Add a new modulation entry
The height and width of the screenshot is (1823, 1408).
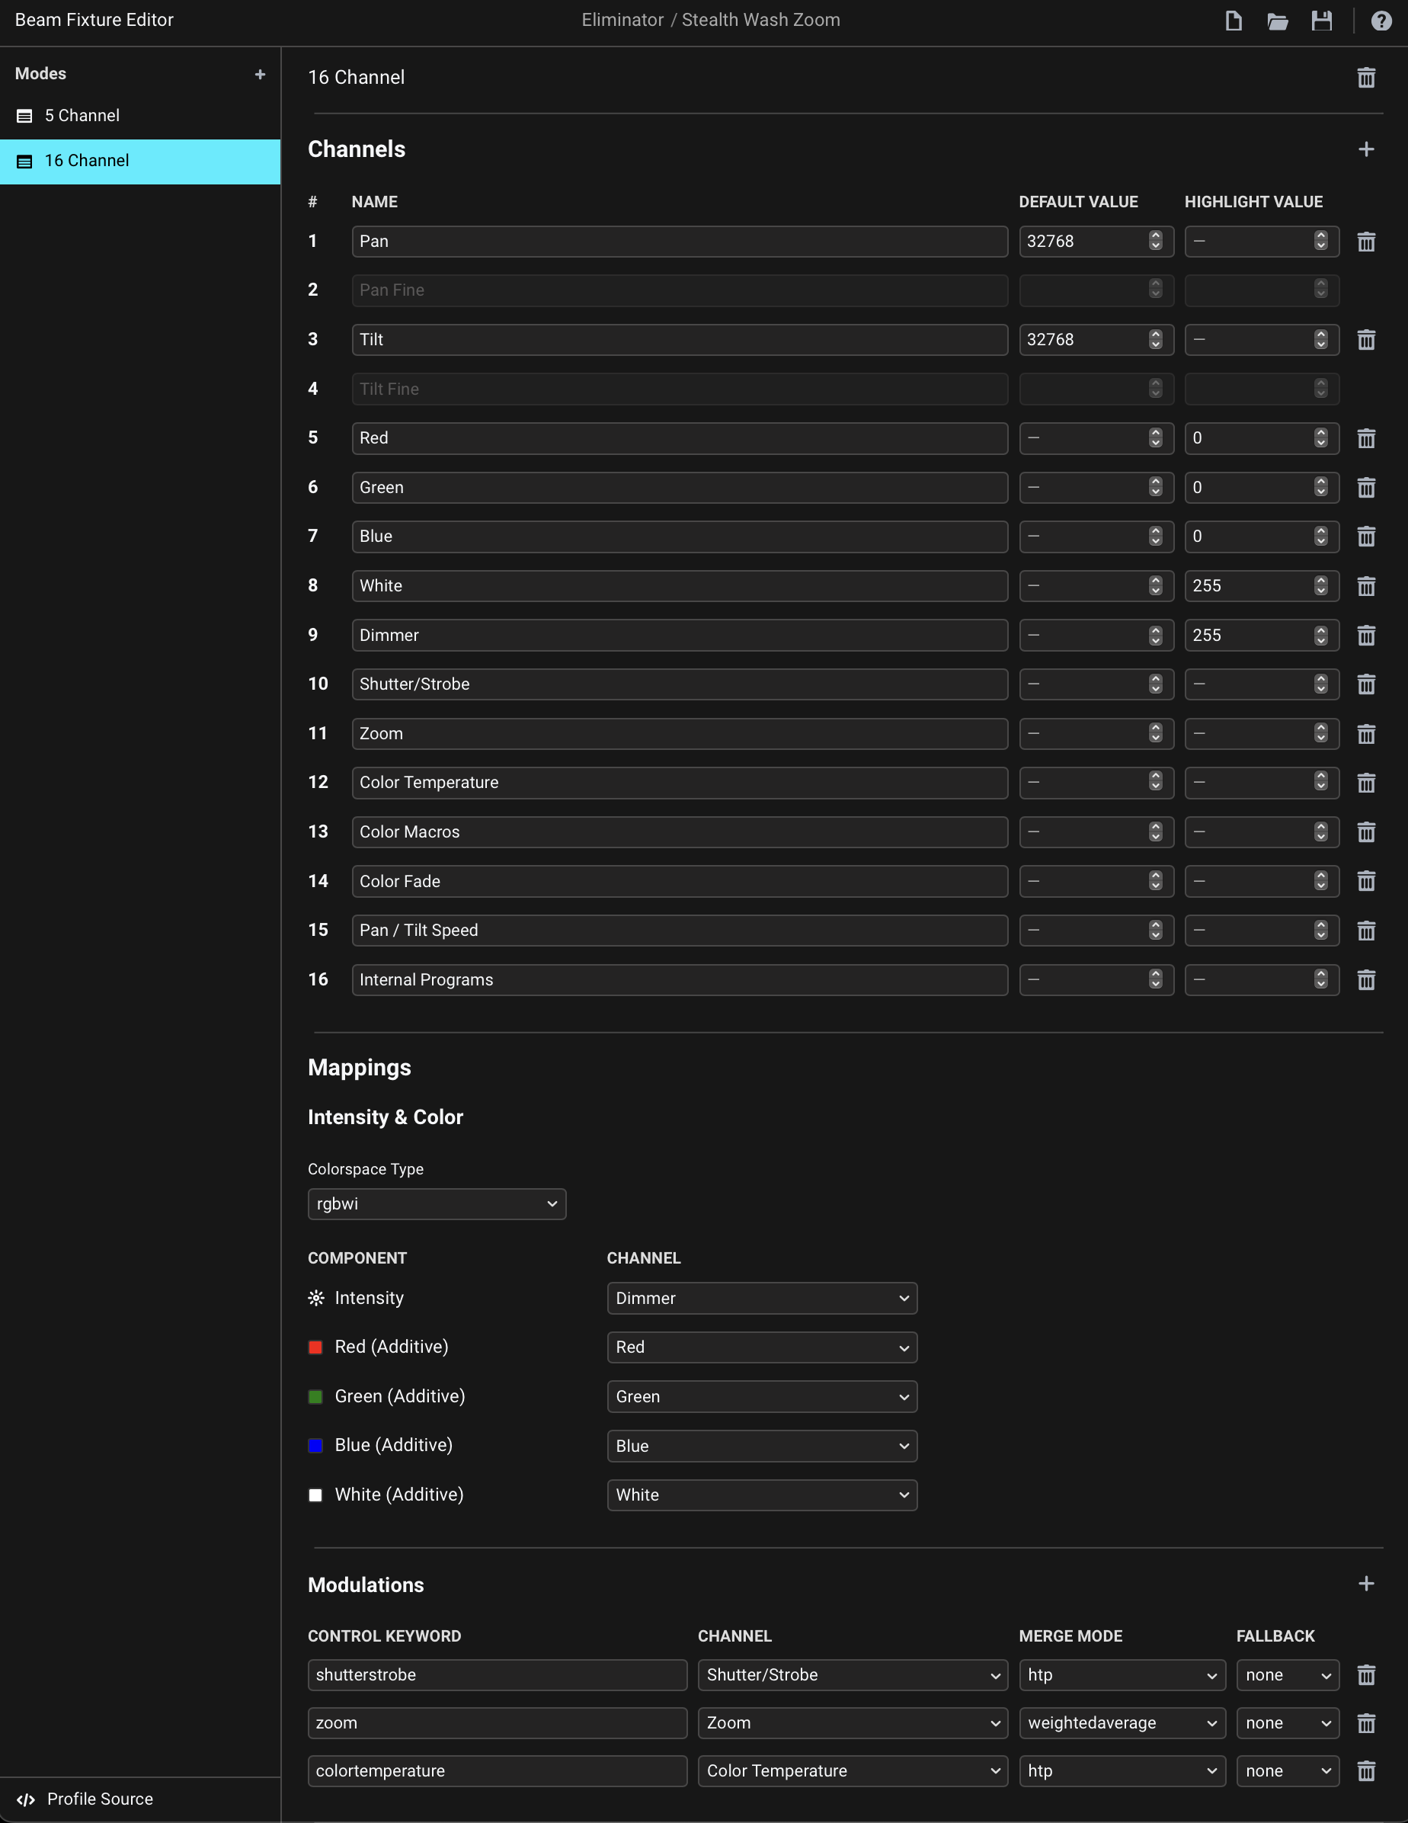click(x=1365, y=1584)
